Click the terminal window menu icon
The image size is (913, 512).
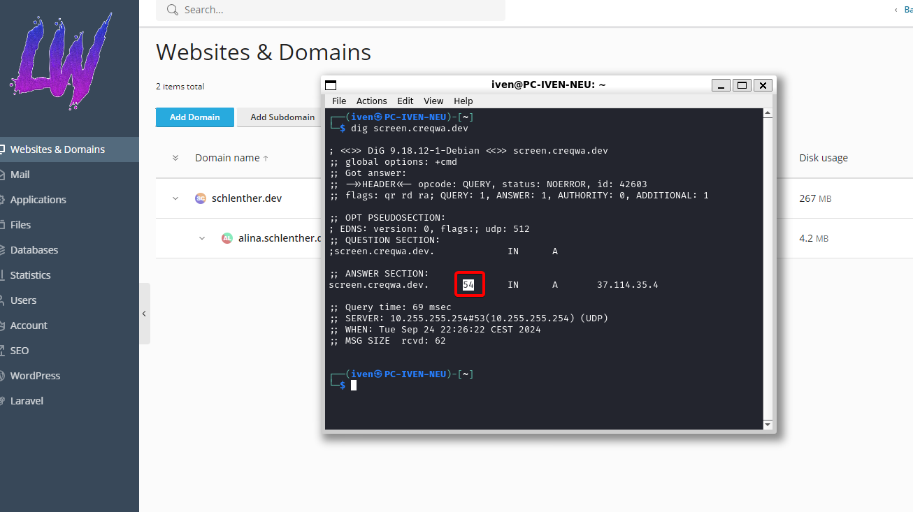(x=331, y=85)
